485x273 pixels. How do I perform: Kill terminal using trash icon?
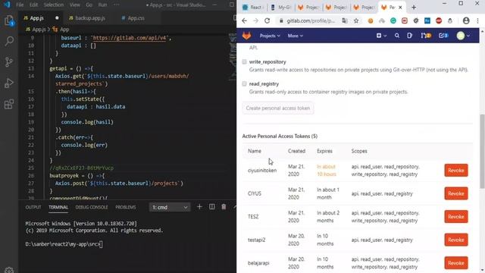pyautogui.click(x=224, y=207)
